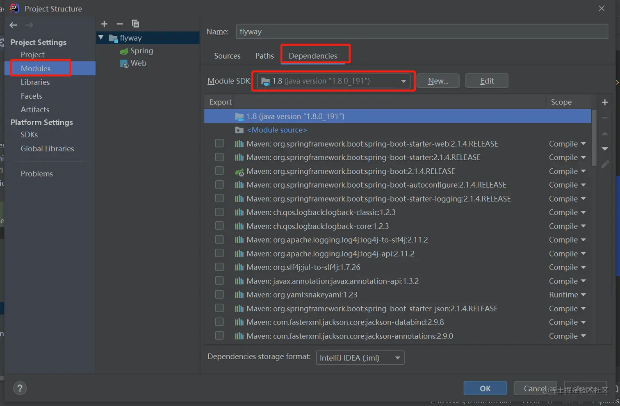Open Facets in Project Settings
Viewport: 620px width, 406px height.
32,96
